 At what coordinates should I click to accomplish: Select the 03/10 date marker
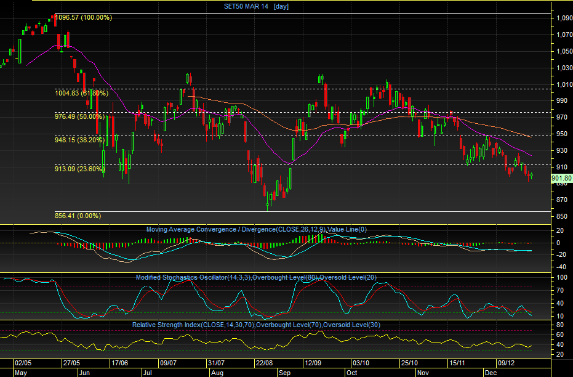361,363
